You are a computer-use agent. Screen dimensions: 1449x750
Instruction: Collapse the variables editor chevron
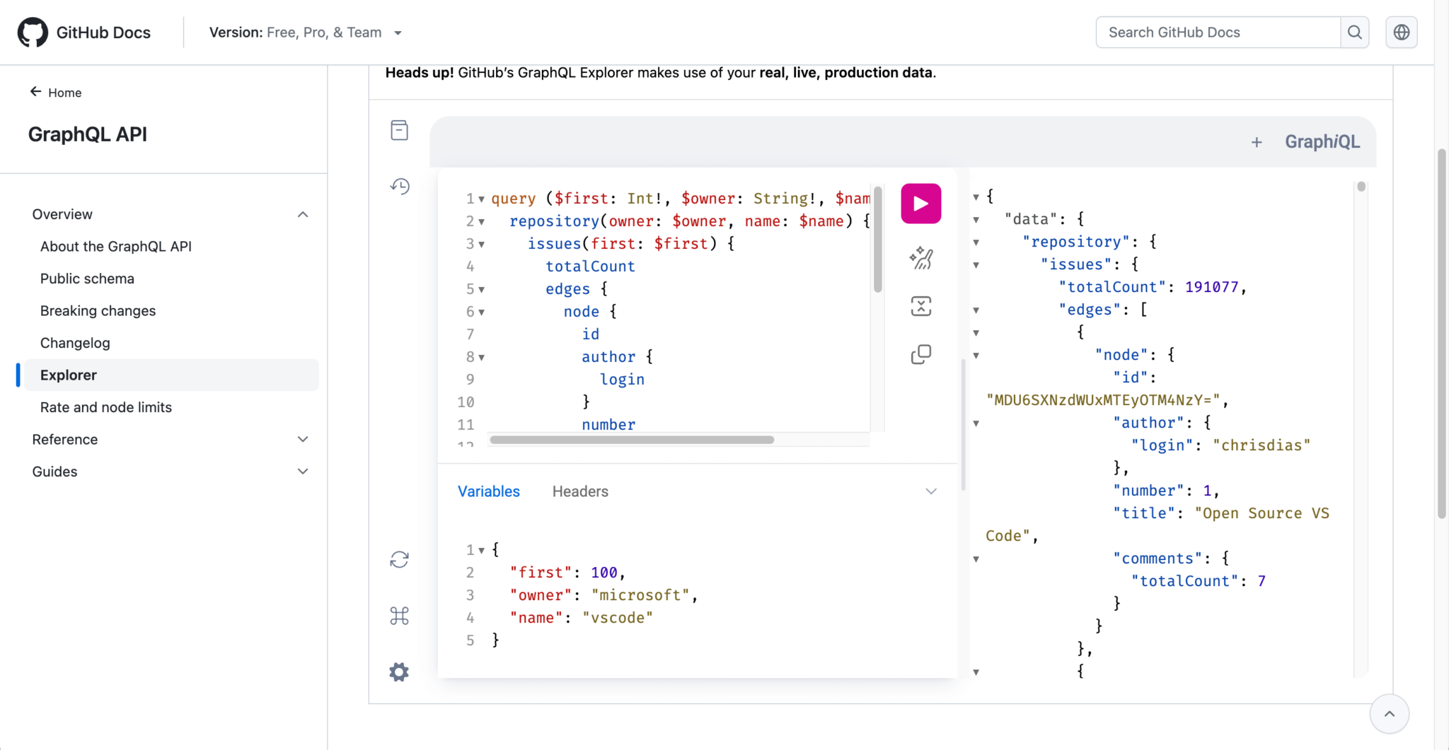click(931, 491)
